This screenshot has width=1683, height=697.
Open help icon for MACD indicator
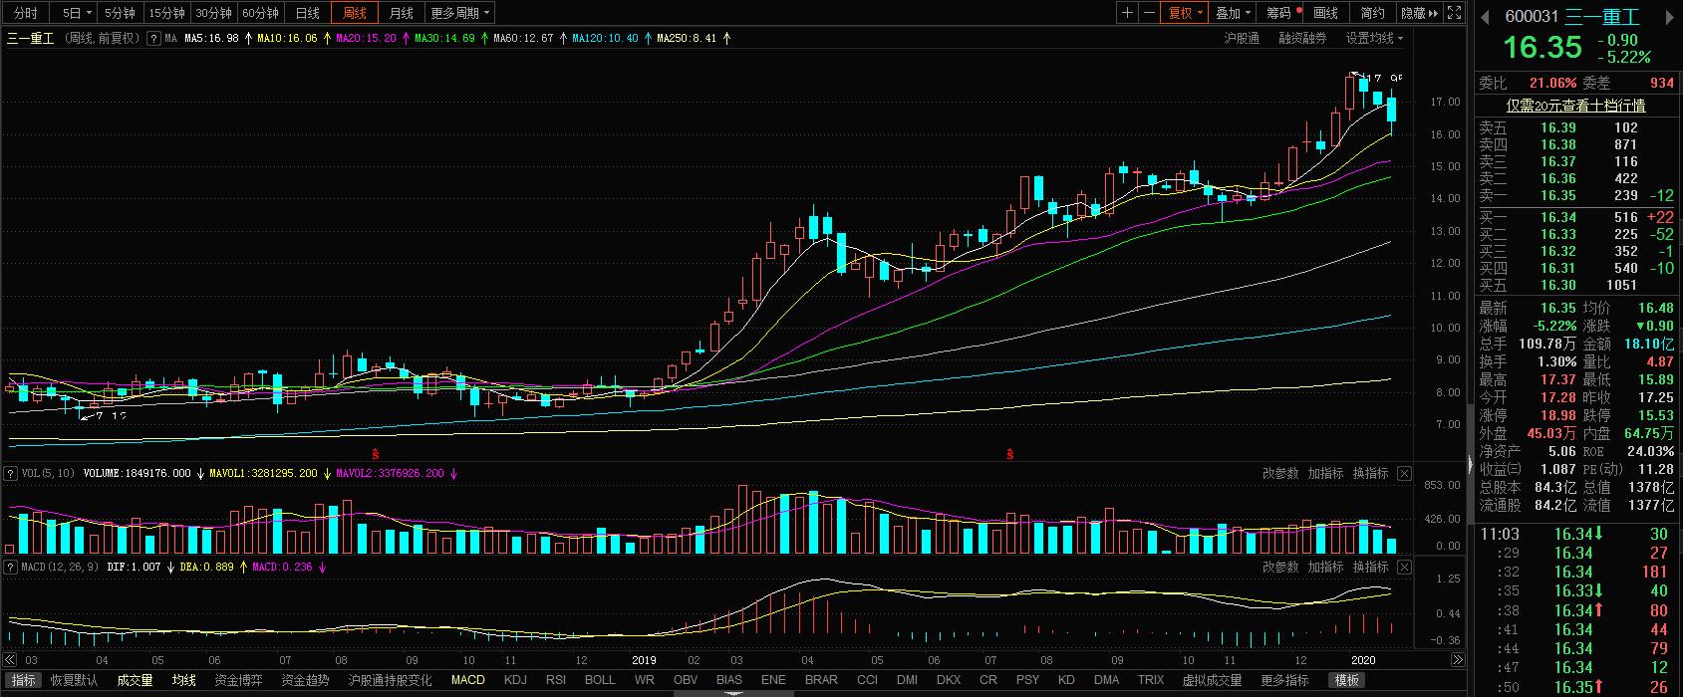click(x=11, y=567)
